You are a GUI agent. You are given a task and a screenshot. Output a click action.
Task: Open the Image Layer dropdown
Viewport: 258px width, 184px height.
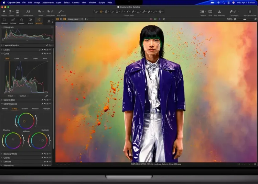pyautogui.click(x=75, y=19)
